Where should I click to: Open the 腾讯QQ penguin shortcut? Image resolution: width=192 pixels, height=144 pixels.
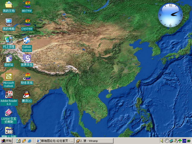click(x=27, y=95)
